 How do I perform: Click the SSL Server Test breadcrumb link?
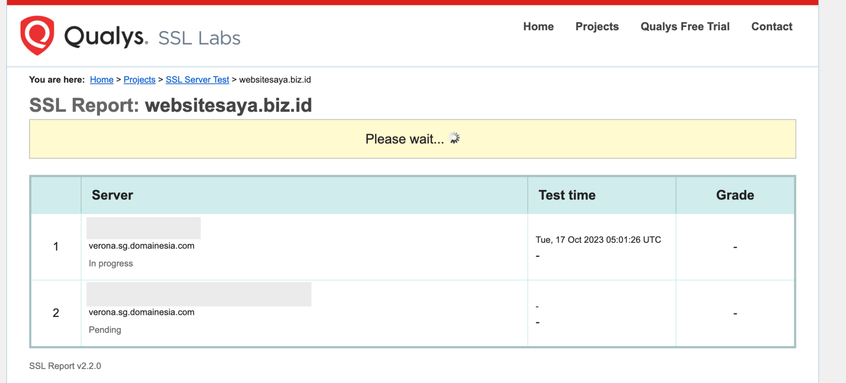(x=197, y=80)
